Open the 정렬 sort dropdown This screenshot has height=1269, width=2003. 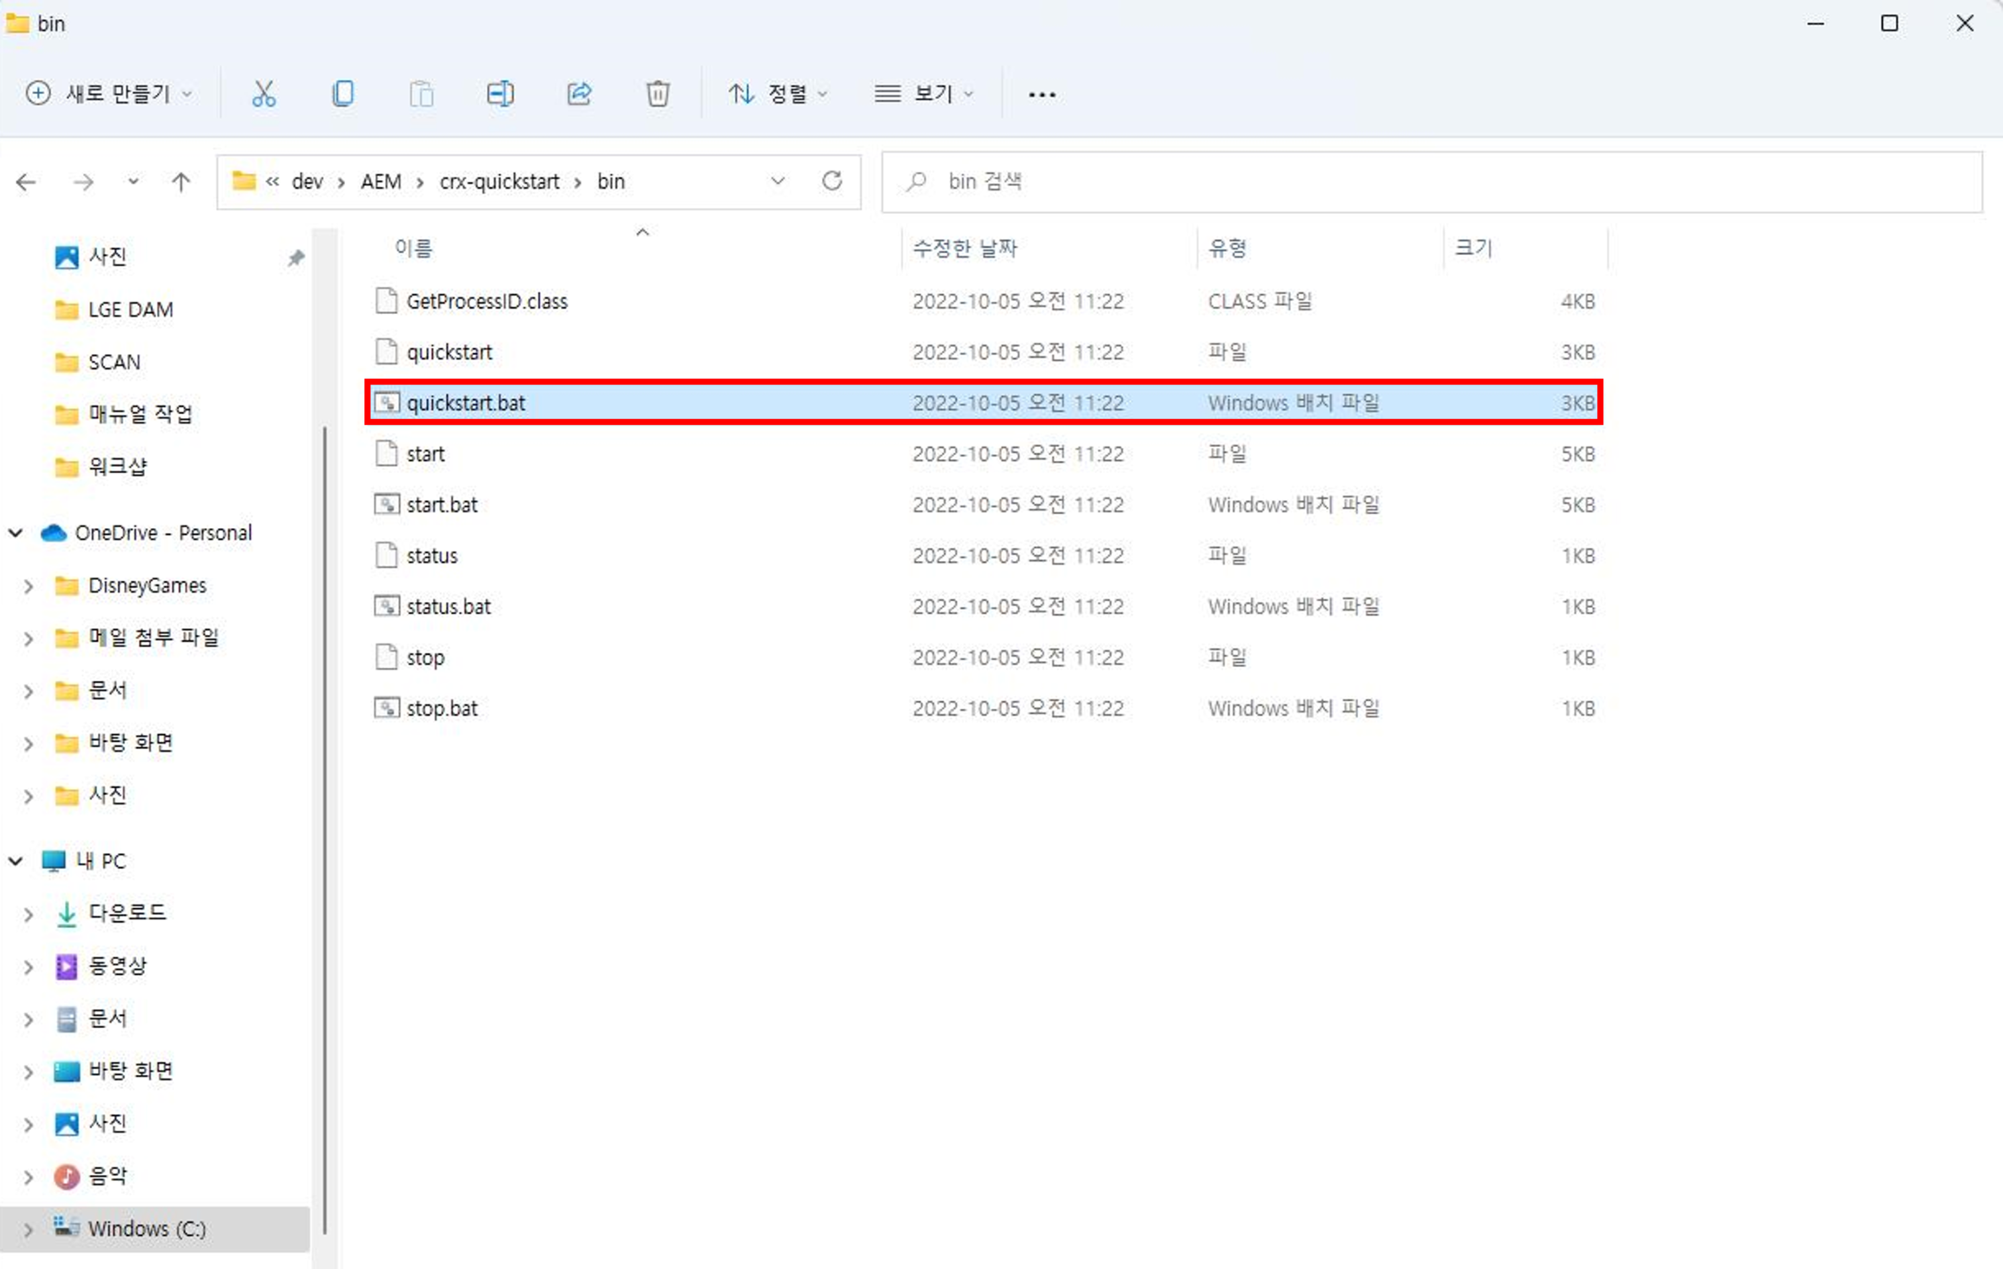click(778, 93)
